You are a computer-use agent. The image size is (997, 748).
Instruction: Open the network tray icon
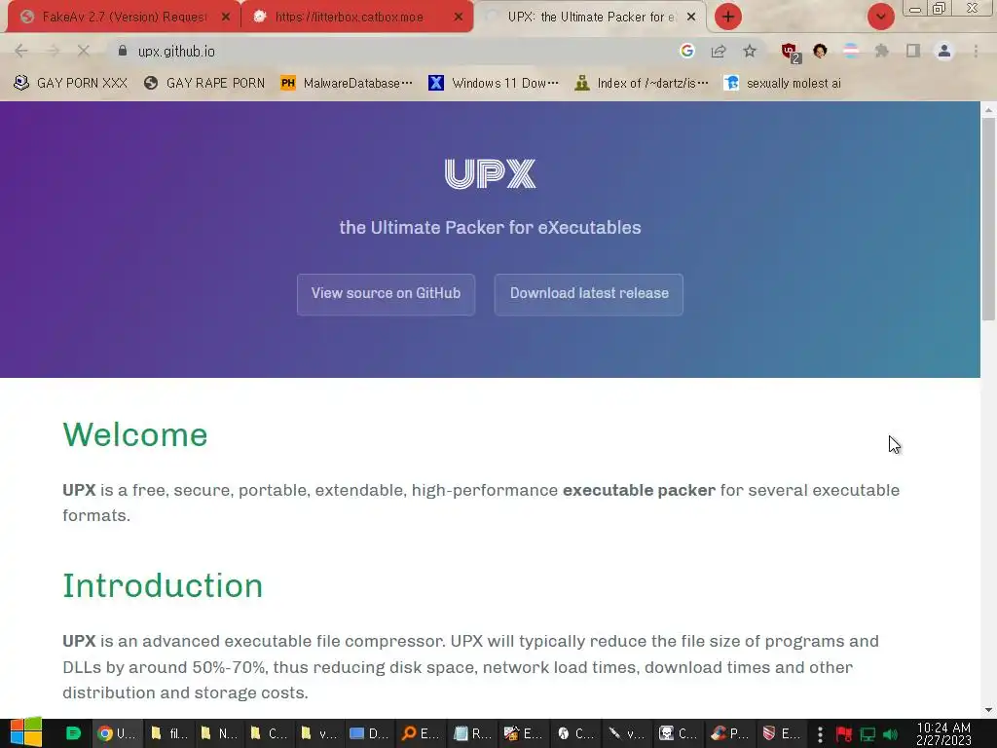tap(868, 734)
